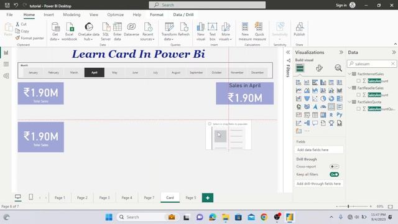Check SalesAmount under FactInternetSales
This screenshot has height=224, width=398.
(x=358, y=81)
